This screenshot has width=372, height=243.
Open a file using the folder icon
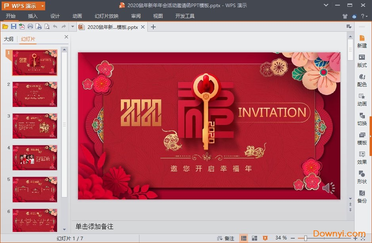pyautogui.click(x=5, y=26)
